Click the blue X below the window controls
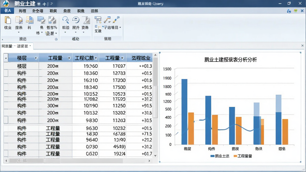 pyautogui.click(x=302, y=11)
